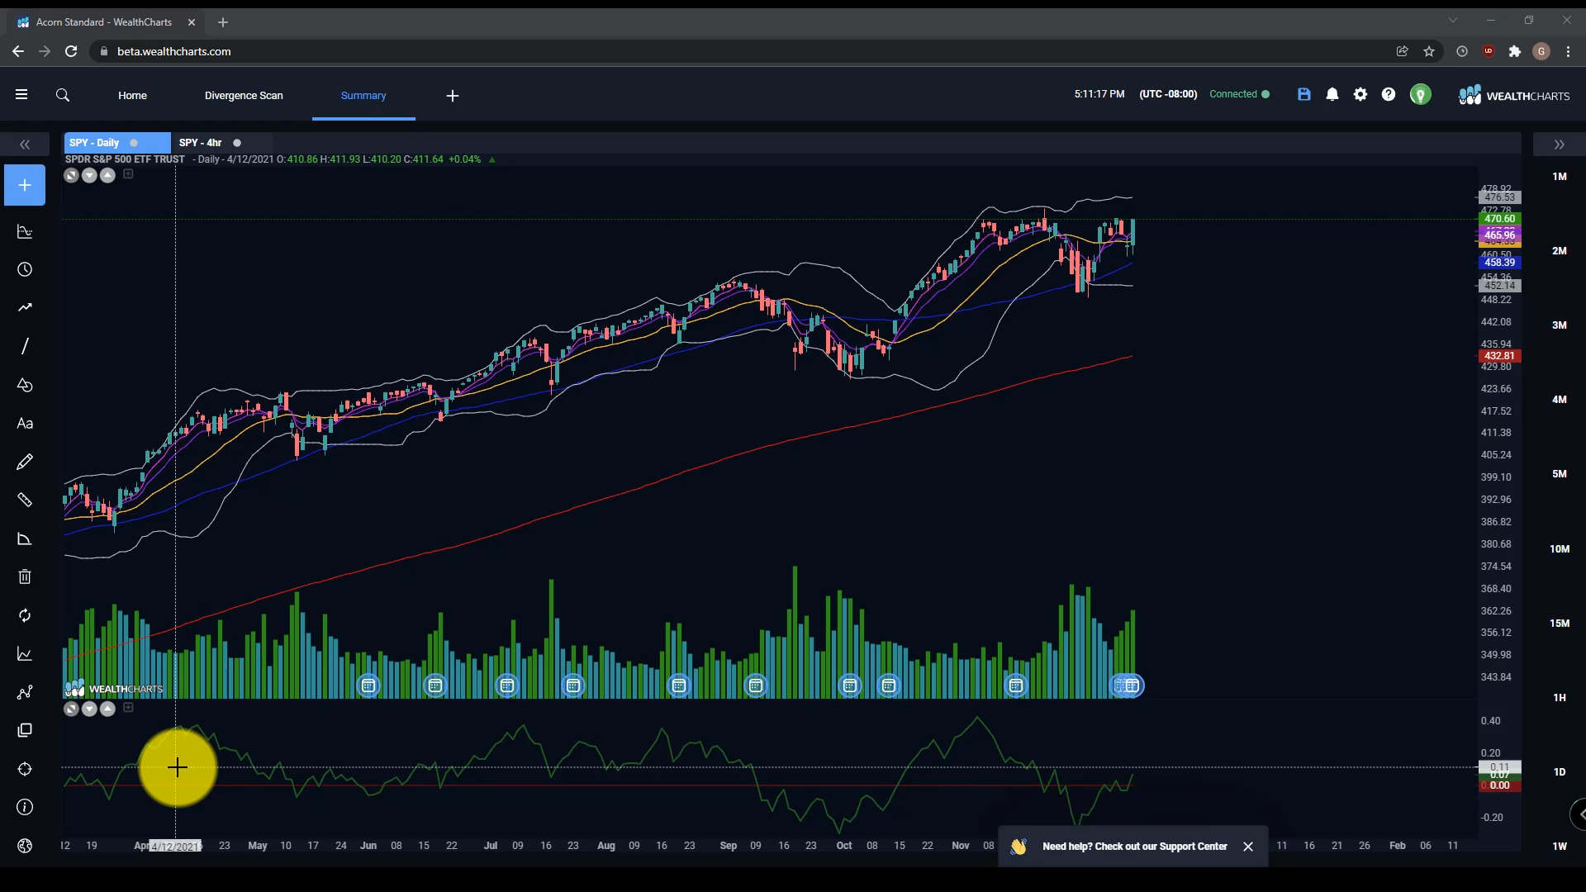The width and height of the screenshot is (1586, 892).
Task: Click the green Connected status indicator
Action: [1239, 94]
